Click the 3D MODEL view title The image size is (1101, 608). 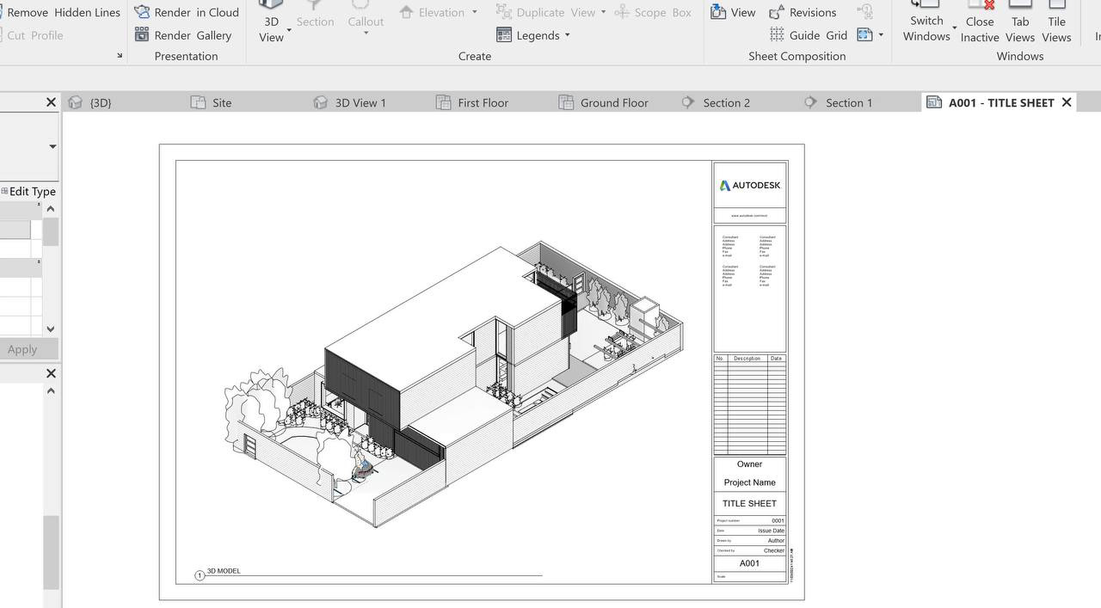pyautogui.click(x=224, y=571)
